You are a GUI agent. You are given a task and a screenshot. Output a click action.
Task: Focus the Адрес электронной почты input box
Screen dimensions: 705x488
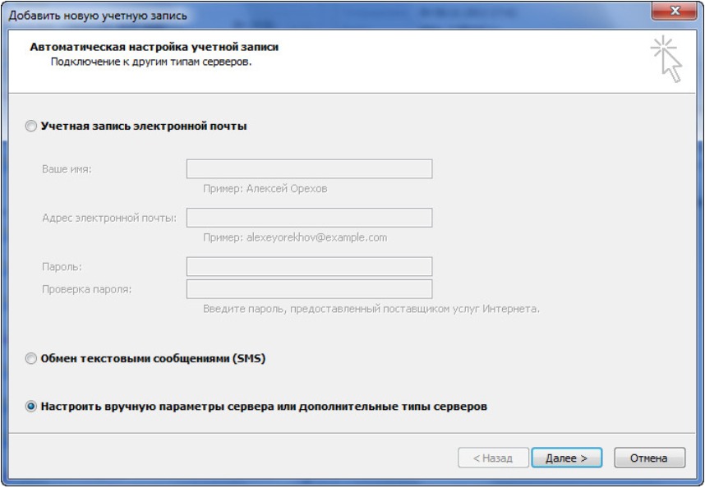coord(309,218)
